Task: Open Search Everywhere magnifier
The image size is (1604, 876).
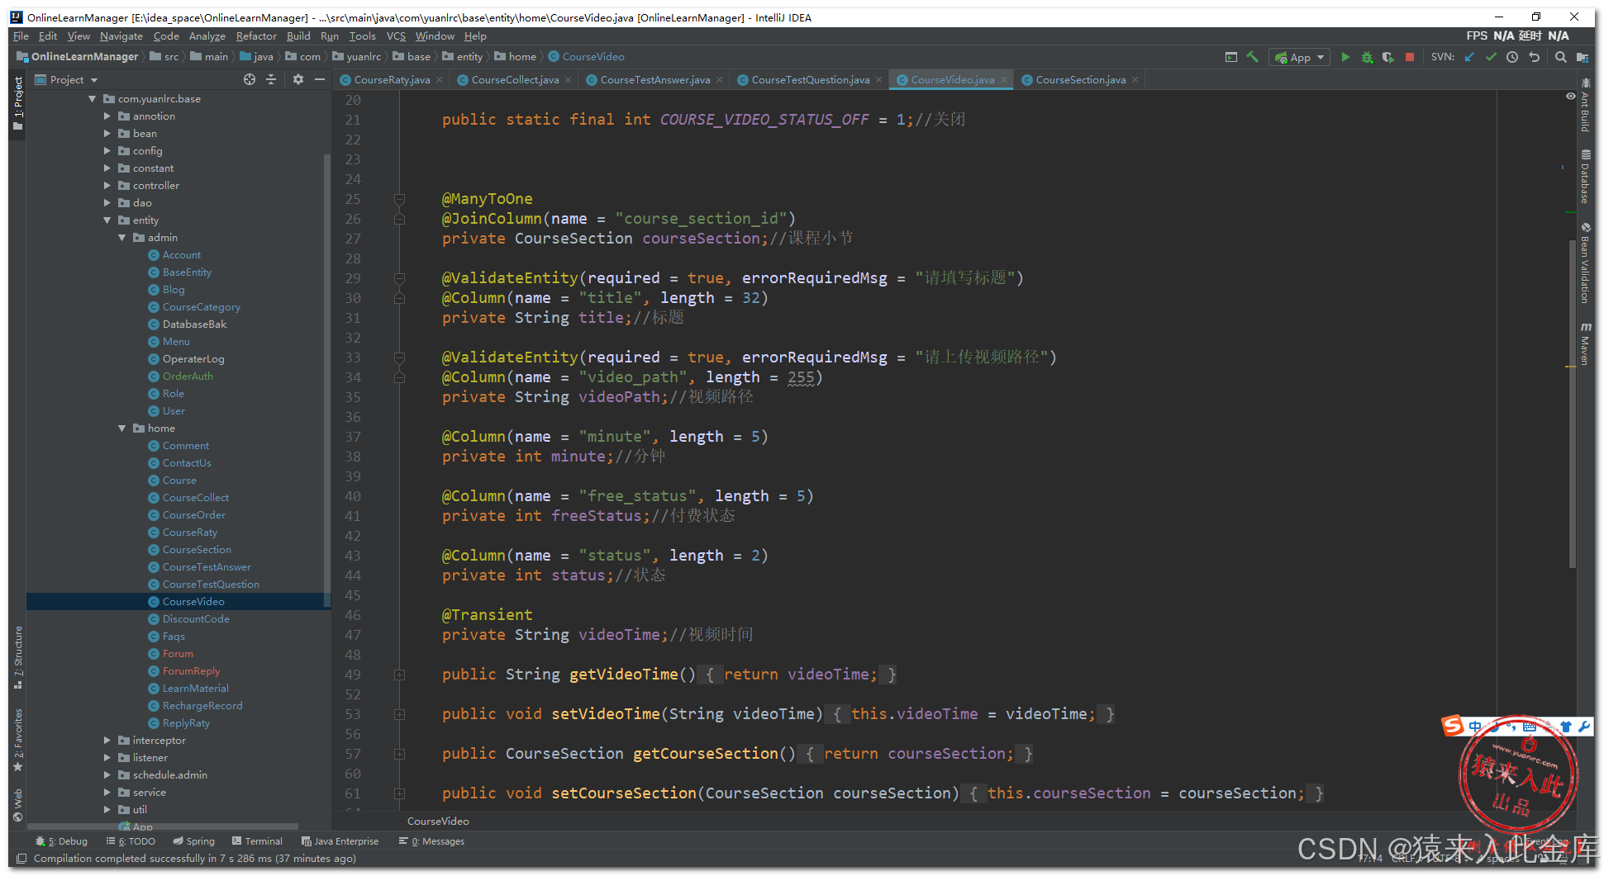Action: pos(1560,57)
